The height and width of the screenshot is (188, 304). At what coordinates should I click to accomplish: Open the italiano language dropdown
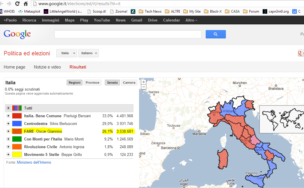88,53
